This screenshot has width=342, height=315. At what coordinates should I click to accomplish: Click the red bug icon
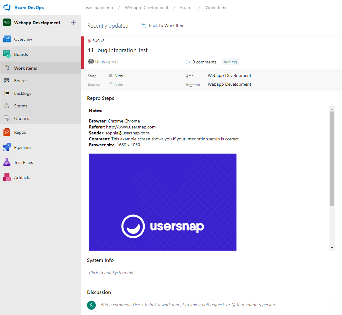click(89, 41)
